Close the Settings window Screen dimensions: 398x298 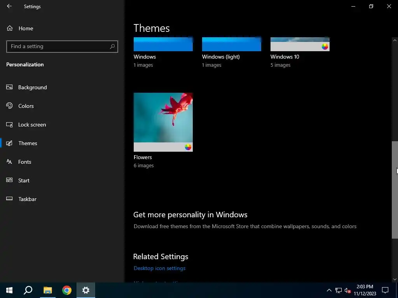(389, 6)
